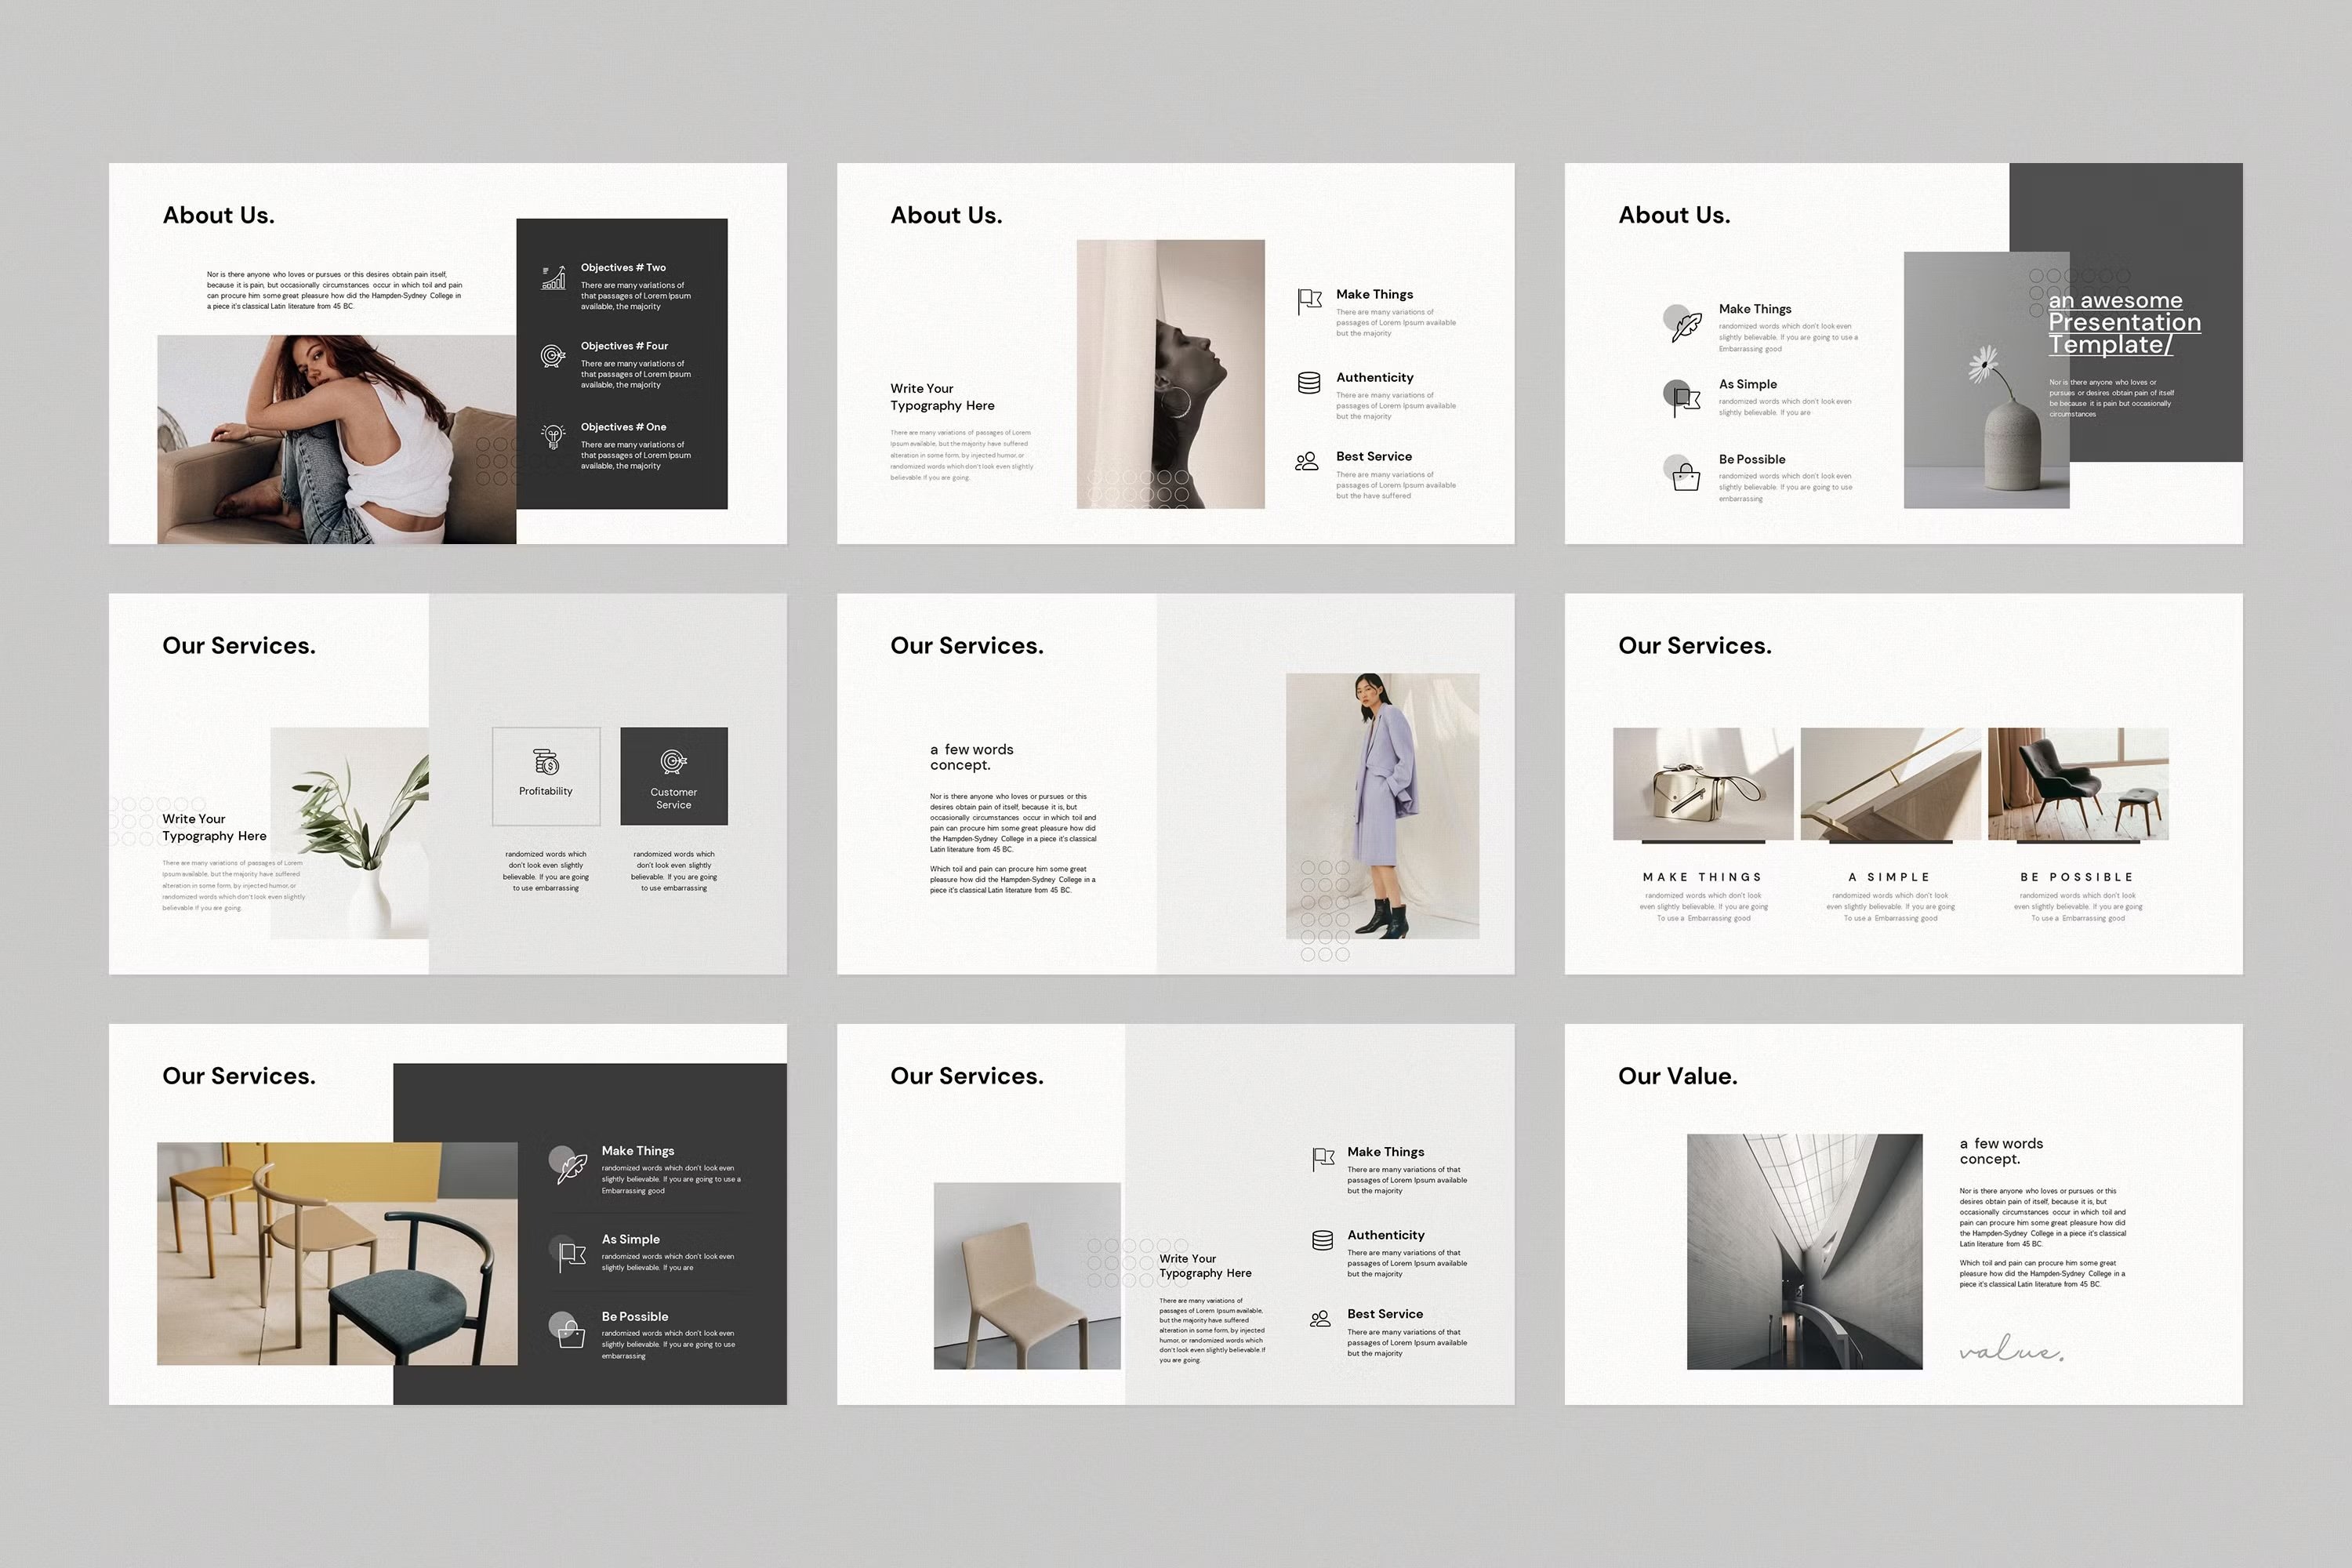Select the handbag photo above MAKE THINGS

1702,784
